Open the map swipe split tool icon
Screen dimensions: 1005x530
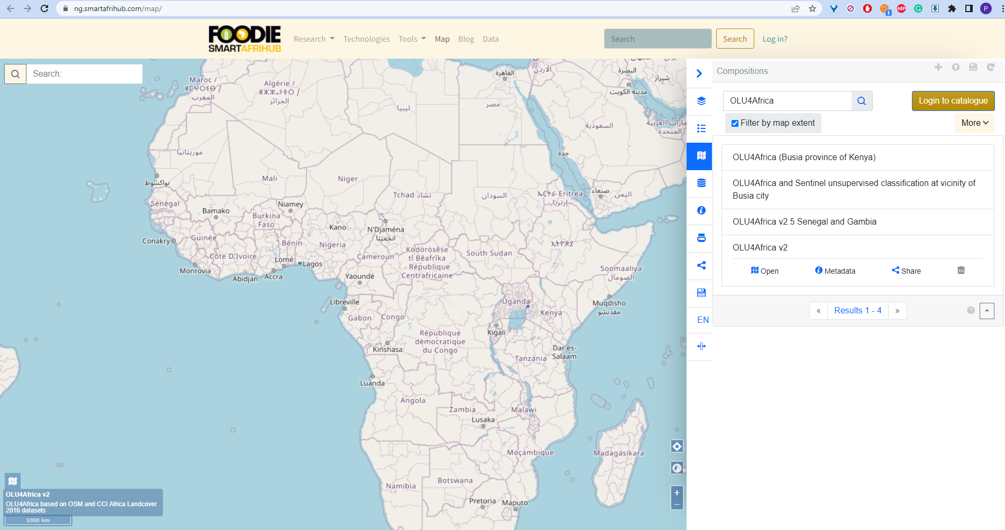coord(701,346)
